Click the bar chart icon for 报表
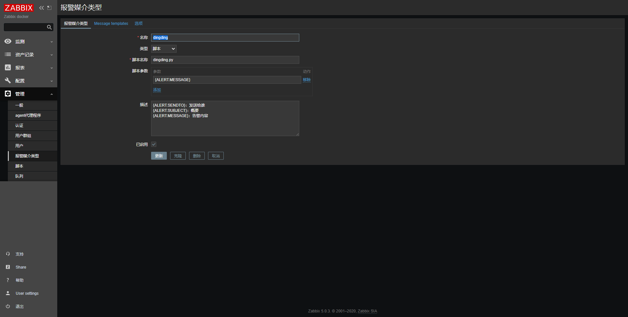This screenshot has width=628, height=317. coord(8,67)
